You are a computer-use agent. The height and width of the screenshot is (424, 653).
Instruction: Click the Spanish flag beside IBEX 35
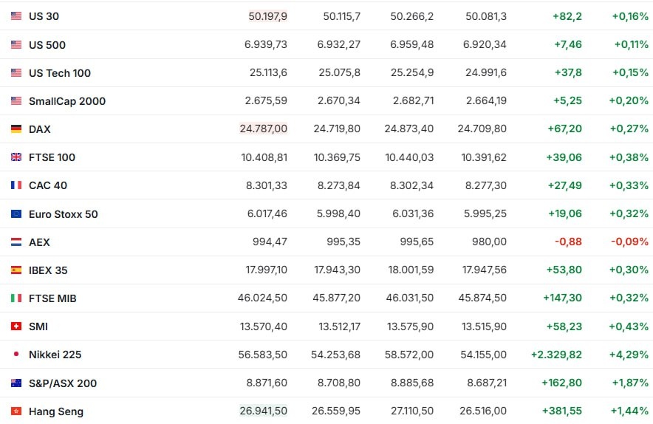[16, 270]
